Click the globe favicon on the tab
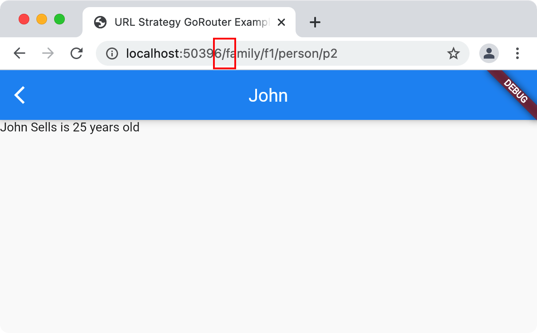Screen dimensions: 537x333 click(100, 22)
